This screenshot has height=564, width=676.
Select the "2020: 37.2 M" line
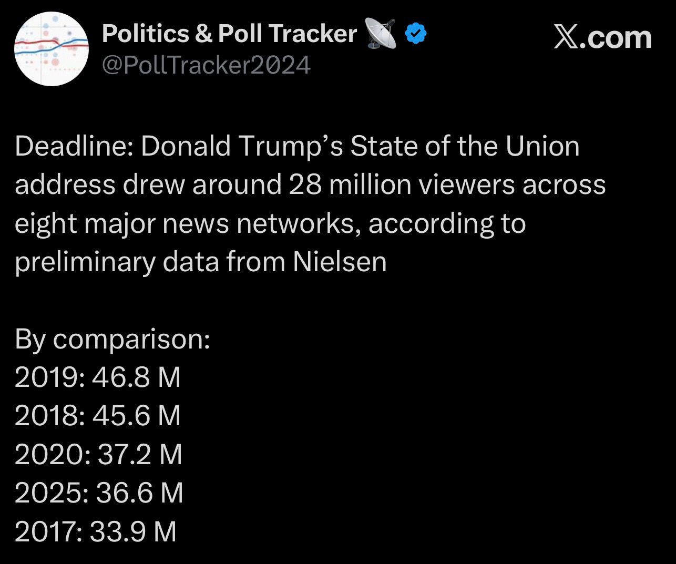point(98,454)
